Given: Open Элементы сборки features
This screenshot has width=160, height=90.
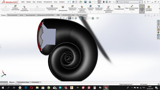Looking at the screenshot, I should (90, 8).
